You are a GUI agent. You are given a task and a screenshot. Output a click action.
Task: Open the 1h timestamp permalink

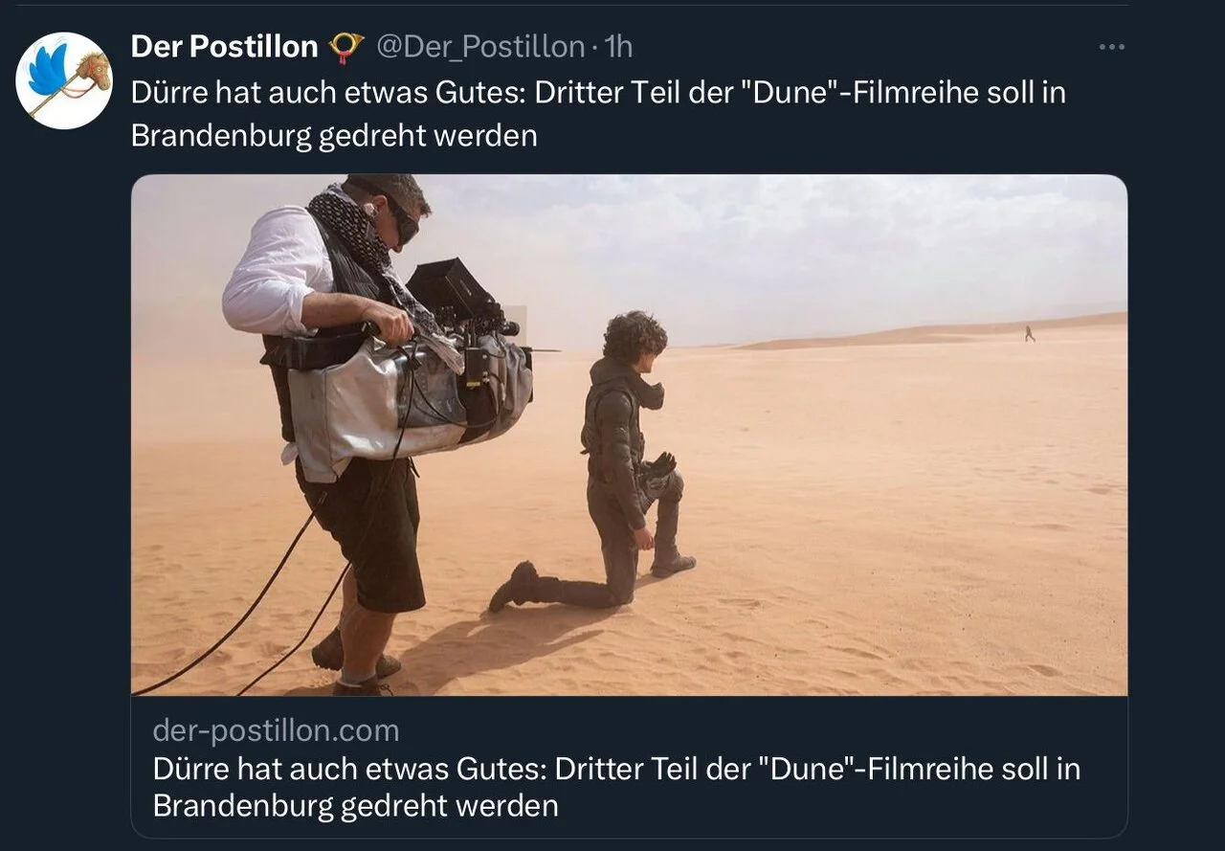618,46
